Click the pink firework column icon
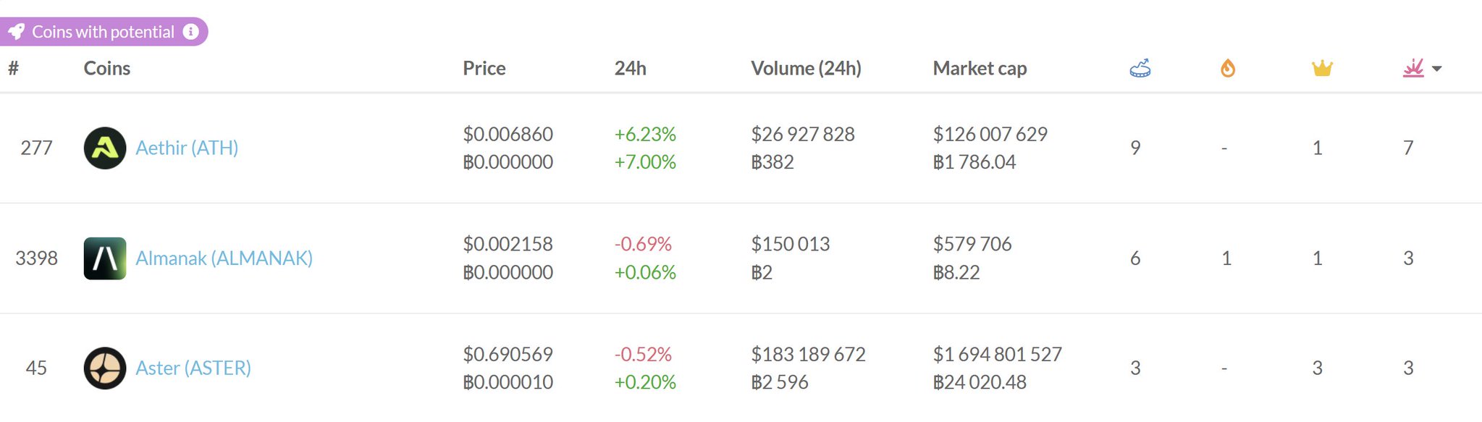The height and width of the screenshot is (422, 1482). tap(1412, 69)
